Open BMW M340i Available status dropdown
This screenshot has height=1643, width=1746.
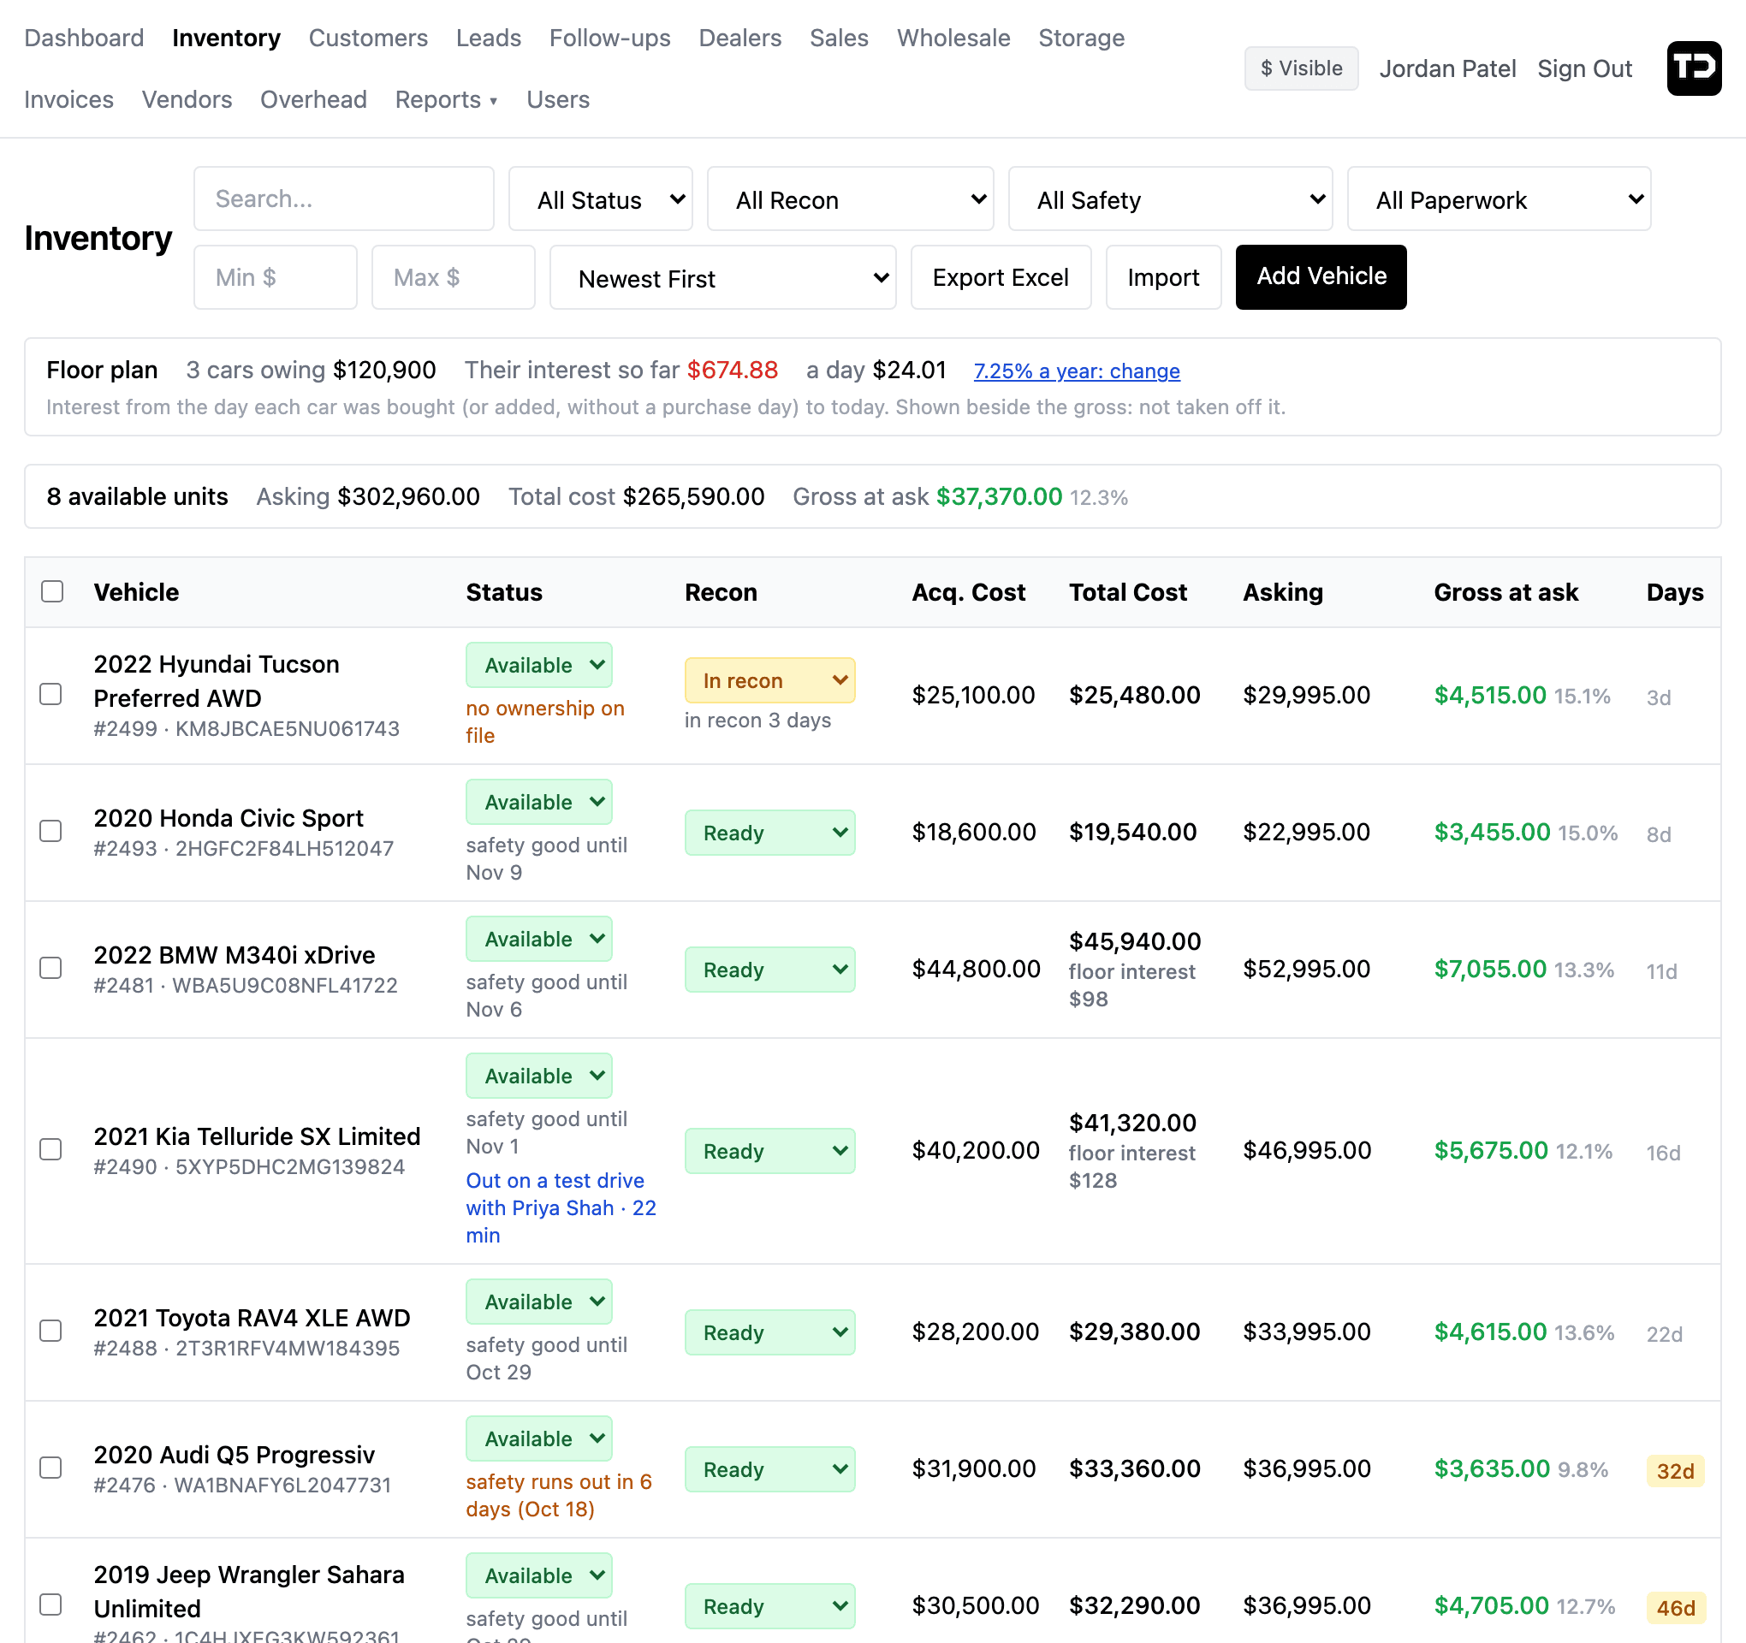tap(539, 939)
